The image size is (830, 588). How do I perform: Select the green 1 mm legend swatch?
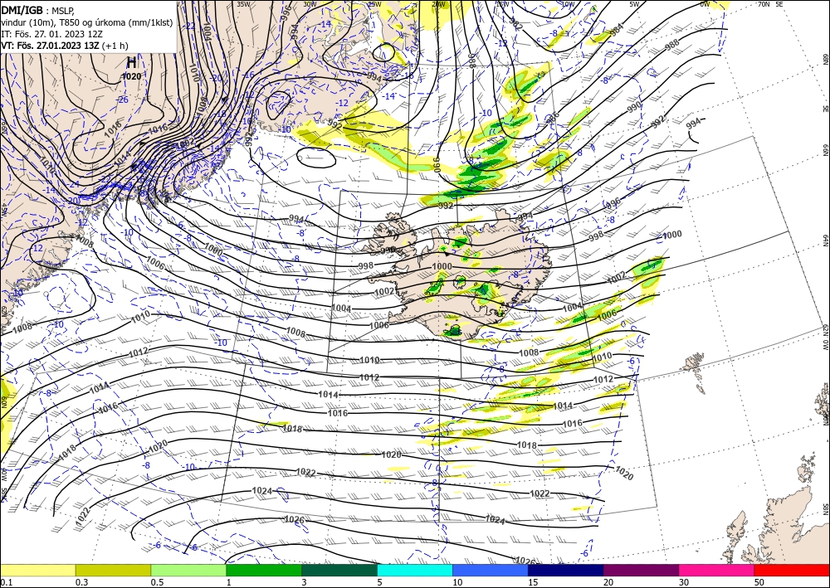click(x=264, y=570)
